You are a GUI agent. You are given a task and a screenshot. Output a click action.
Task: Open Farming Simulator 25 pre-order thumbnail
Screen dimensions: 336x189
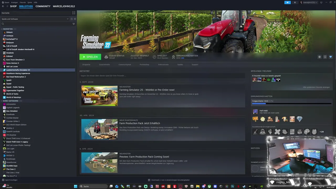pos(99,96)
